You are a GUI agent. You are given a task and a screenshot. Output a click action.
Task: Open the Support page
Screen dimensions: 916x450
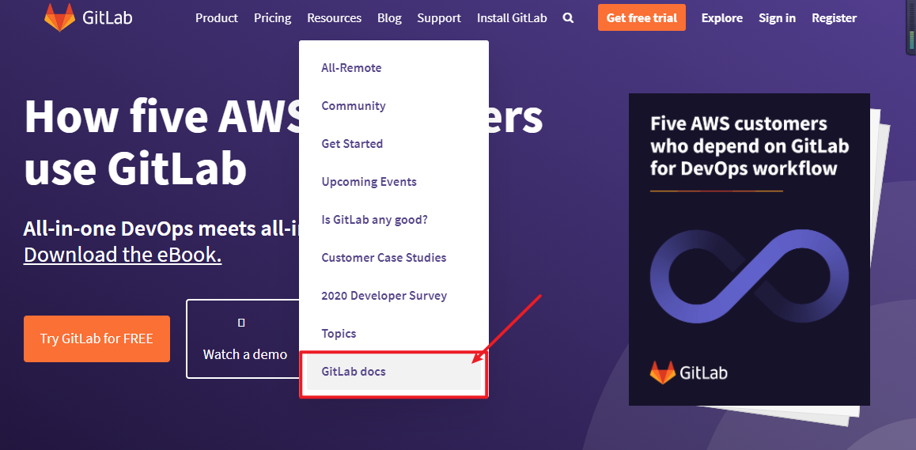[x=439, y=18]
